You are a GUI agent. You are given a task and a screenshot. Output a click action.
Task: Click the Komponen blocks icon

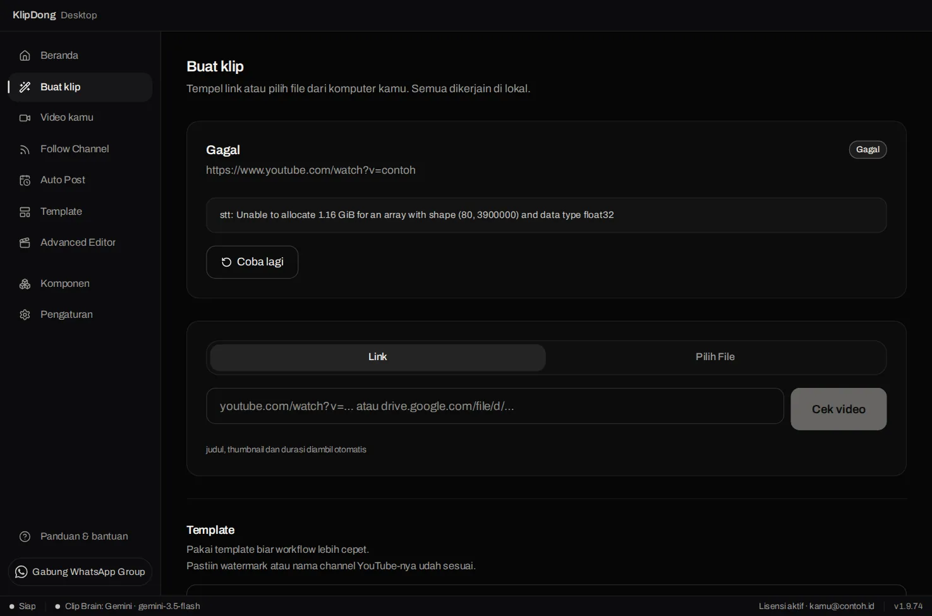(x=25, y=284)
